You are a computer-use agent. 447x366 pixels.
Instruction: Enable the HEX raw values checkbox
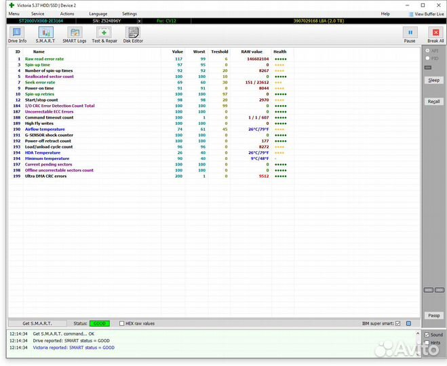(122, 323)
